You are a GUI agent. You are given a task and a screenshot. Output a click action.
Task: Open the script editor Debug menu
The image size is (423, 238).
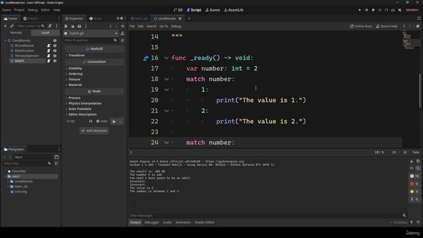pos(176,26)
